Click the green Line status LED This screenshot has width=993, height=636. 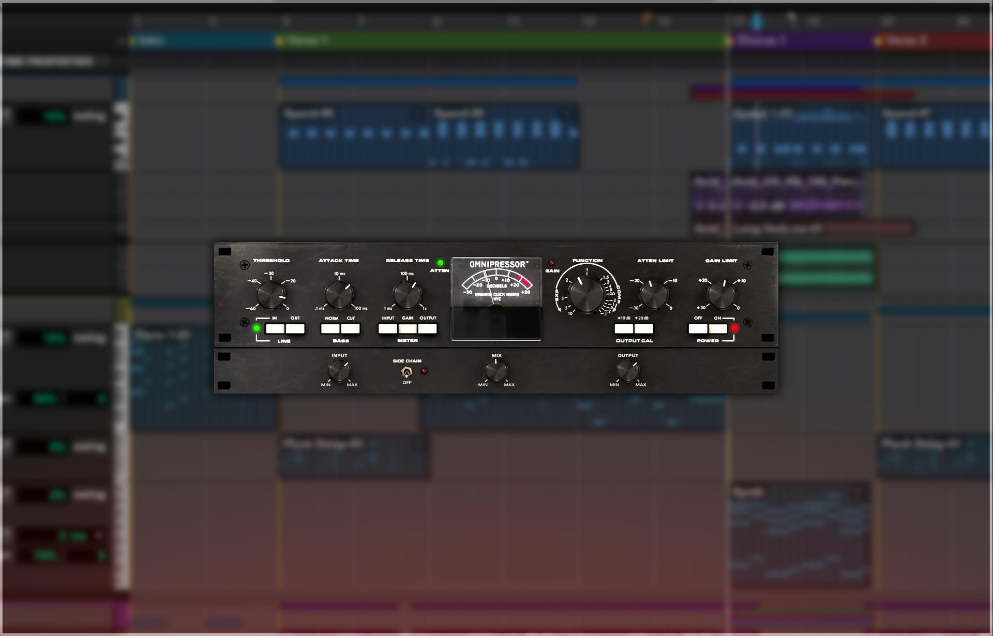click(x=257, y=328)
